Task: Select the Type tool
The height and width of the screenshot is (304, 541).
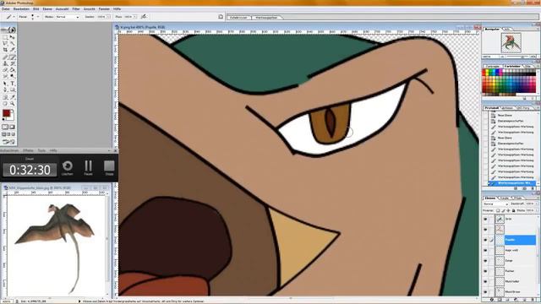Action: tap(13, 84)
